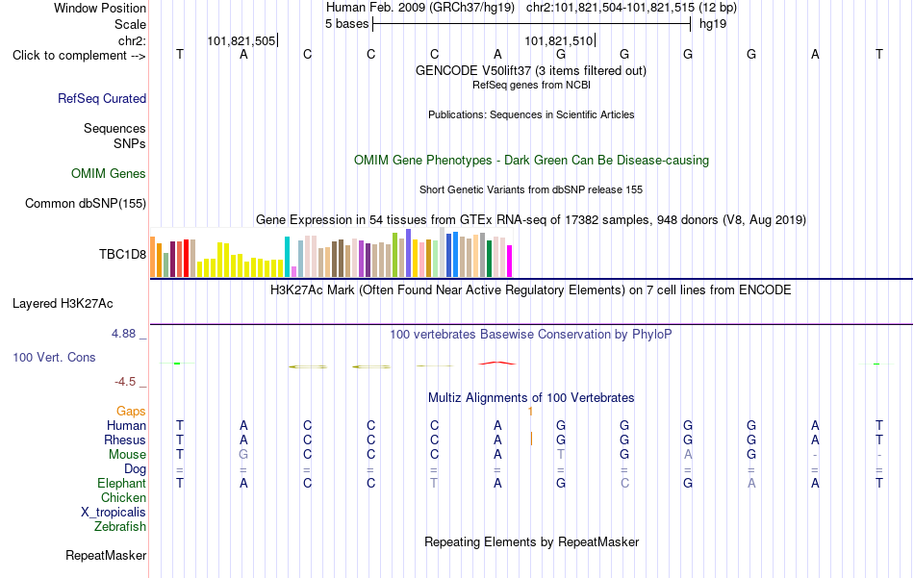Select the Gaps row label
The image size is (914, 578).
pos(131,412)
